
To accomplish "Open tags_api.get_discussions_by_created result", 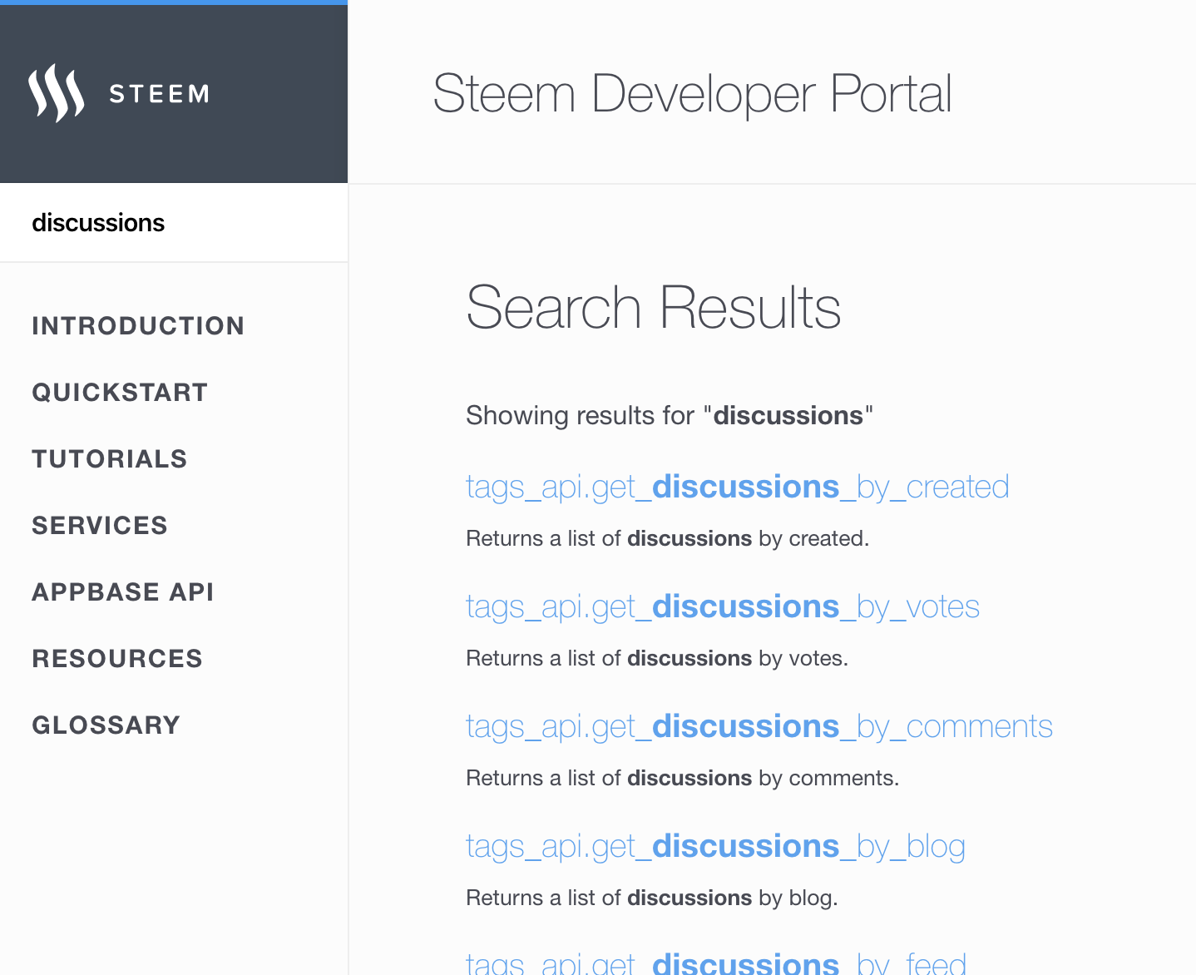I will (x=738, y=487).
